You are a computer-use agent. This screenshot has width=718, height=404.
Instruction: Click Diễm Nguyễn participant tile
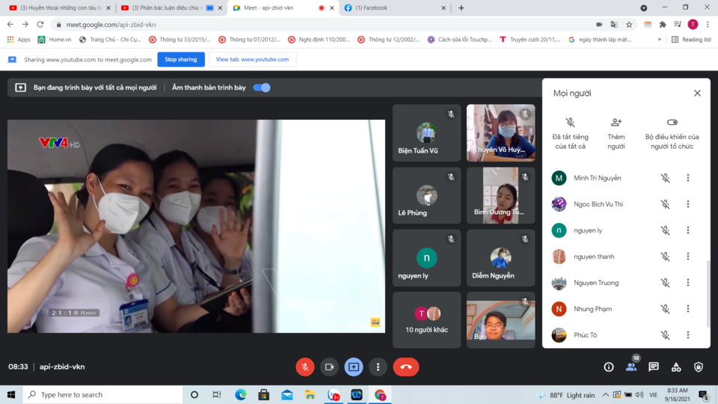point(500,258)
